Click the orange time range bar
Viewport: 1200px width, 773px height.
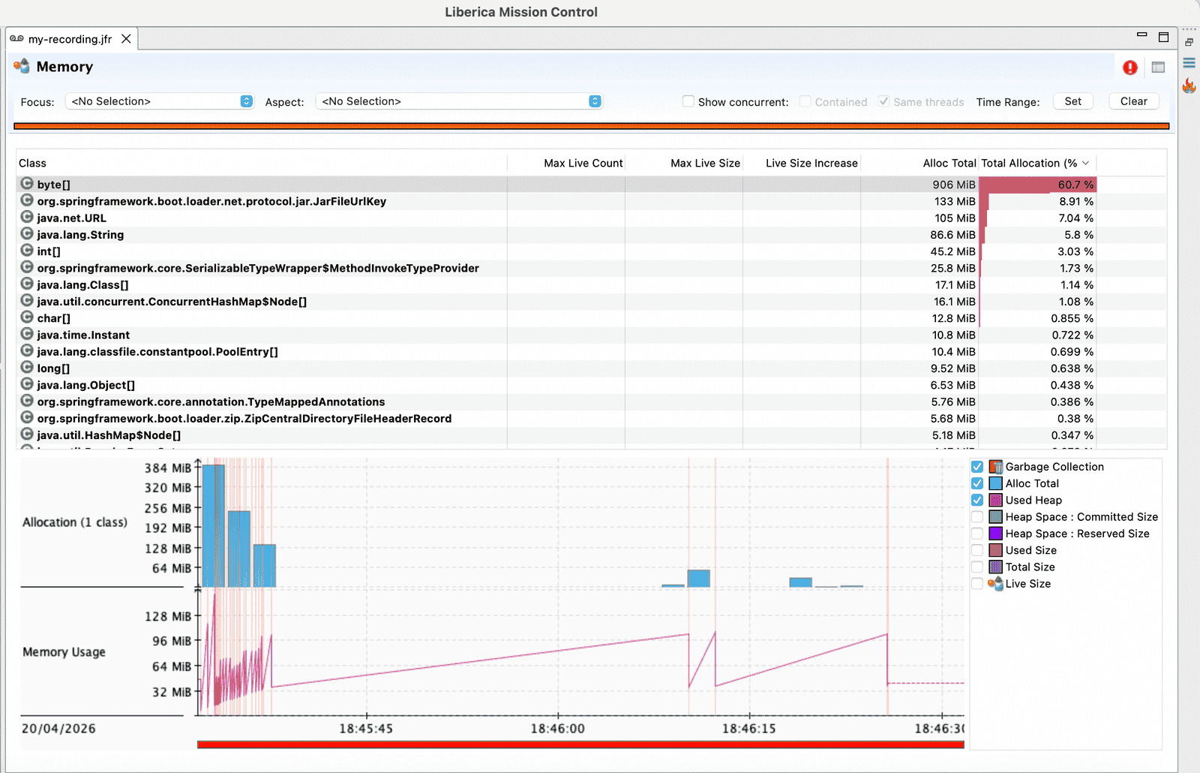tap(592, 126)
